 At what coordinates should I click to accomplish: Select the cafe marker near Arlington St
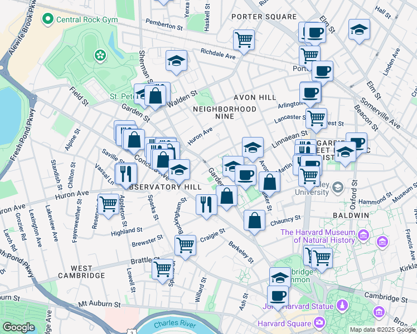311,93
